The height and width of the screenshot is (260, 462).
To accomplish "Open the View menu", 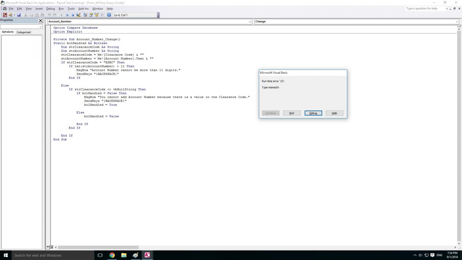I will pyautogui.click(x=29, y=9).
